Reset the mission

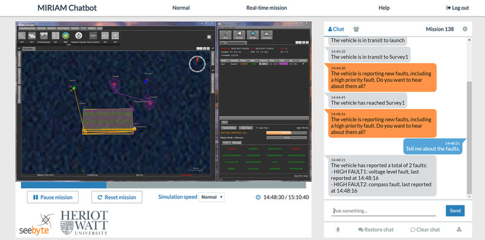117,198
